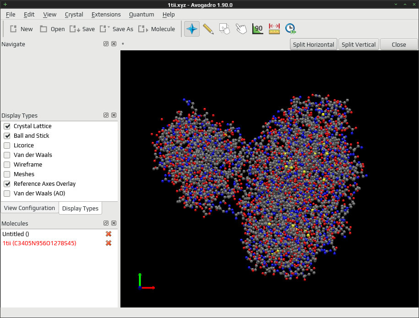This screenshot has height=318, width=419.
Task: Undock the Molecules panel
Action: tap(106, 223)
